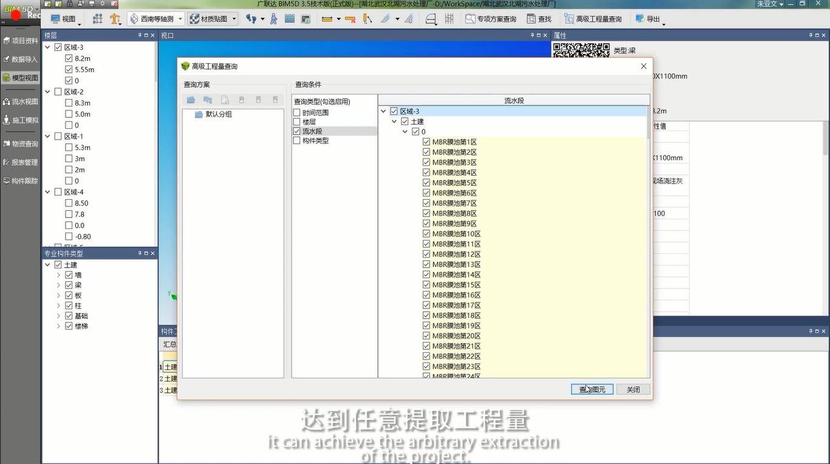
Task: Open 流水视图 in left sidebar
Action: [x=20, y=101]
